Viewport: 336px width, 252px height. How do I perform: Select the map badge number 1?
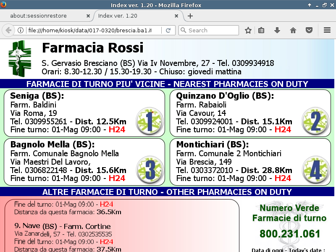coord(150,121)
